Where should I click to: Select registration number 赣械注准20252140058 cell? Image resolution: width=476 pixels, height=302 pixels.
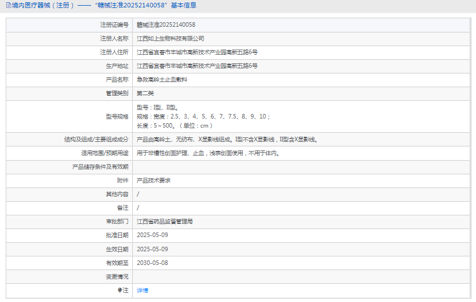point(166,25)
